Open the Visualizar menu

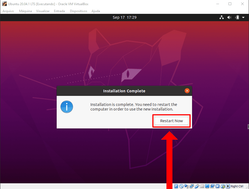point(43,11)
